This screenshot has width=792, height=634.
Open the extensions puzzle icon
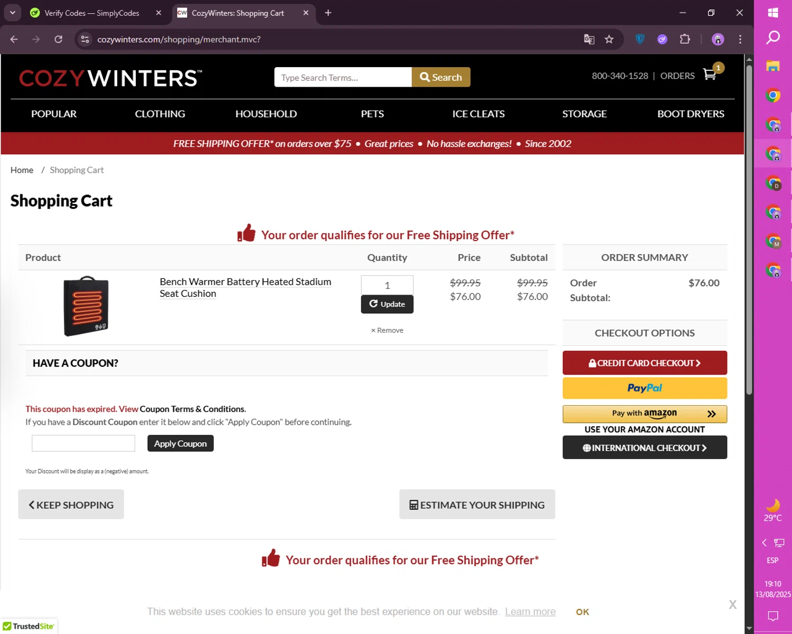pos(685,39)
